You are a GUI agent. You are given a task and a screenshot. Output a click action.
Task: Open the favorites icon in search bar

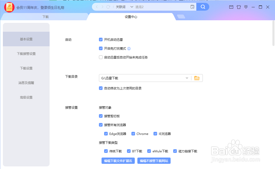click(x=192, y=7)
